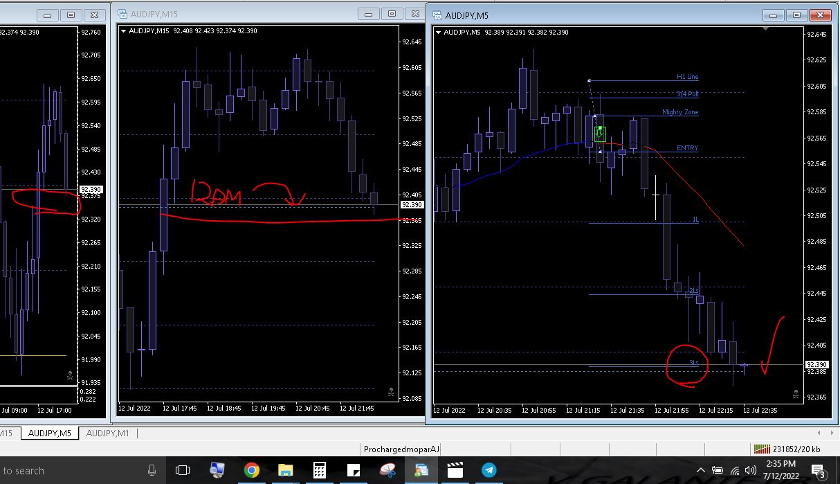Click the AUDJPY,M5 window title icon

tap(437, 15)
